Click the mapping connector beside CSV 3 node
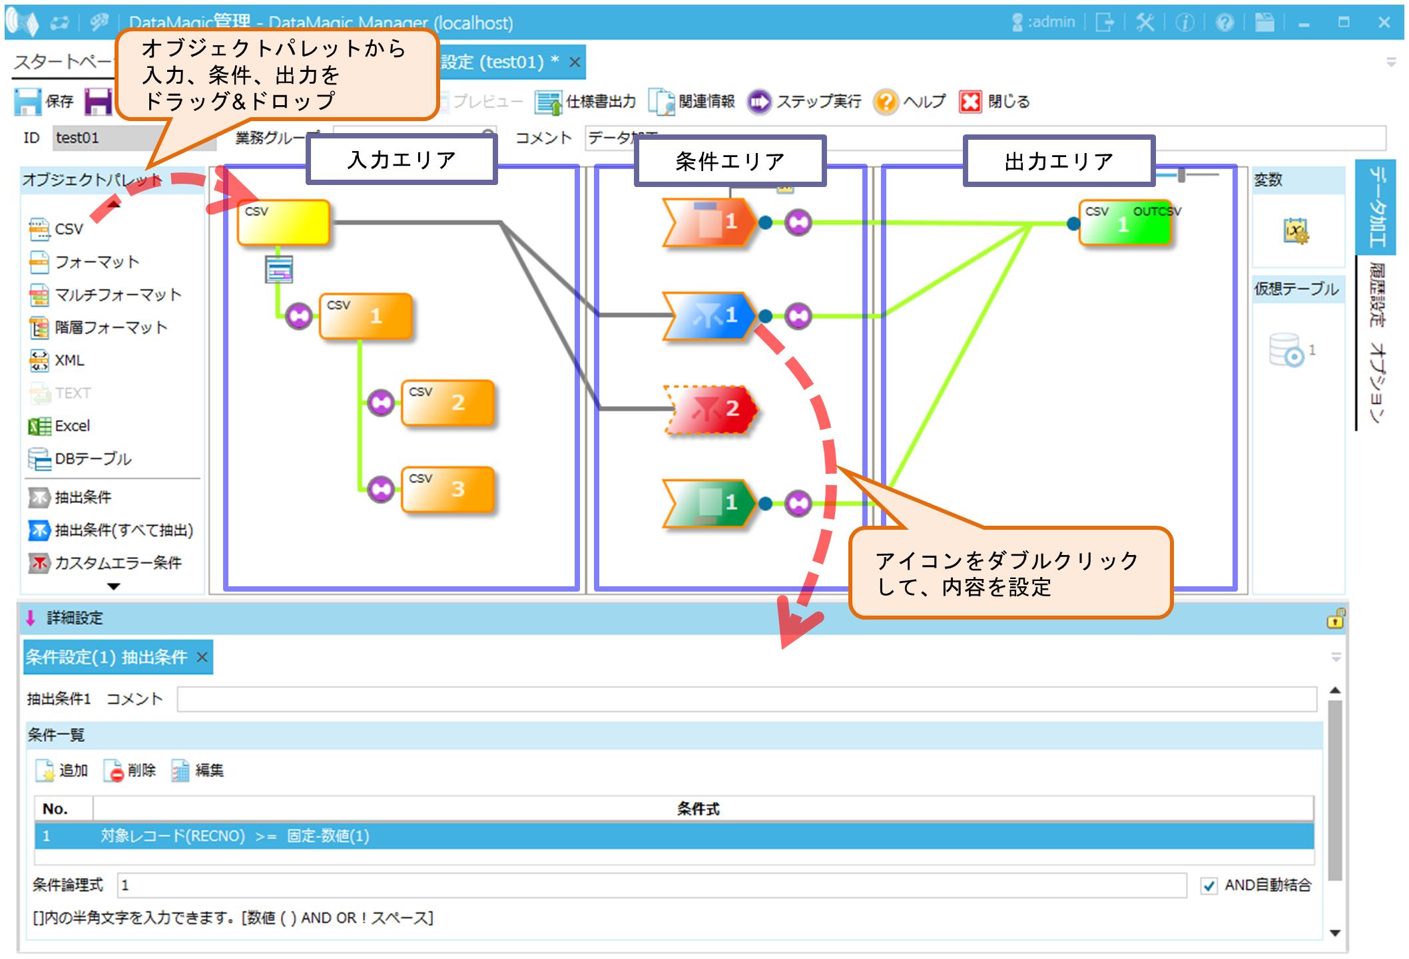 pyautogui.click(x=381, y=490)
